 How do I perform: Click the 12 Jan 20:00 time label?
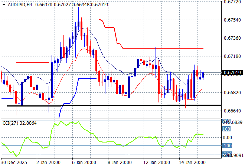tap(157, 163)
